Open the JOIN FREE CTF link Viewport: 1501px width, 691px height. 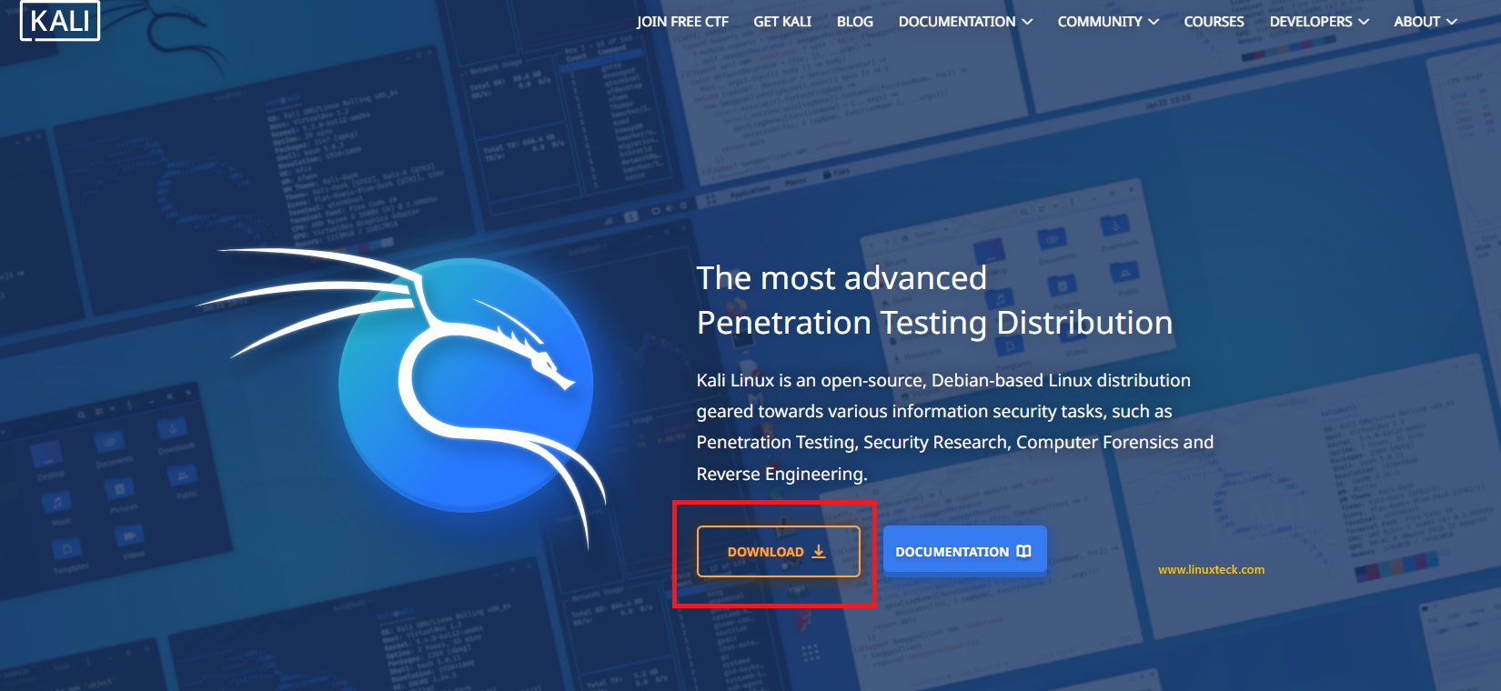coord(682,22)
